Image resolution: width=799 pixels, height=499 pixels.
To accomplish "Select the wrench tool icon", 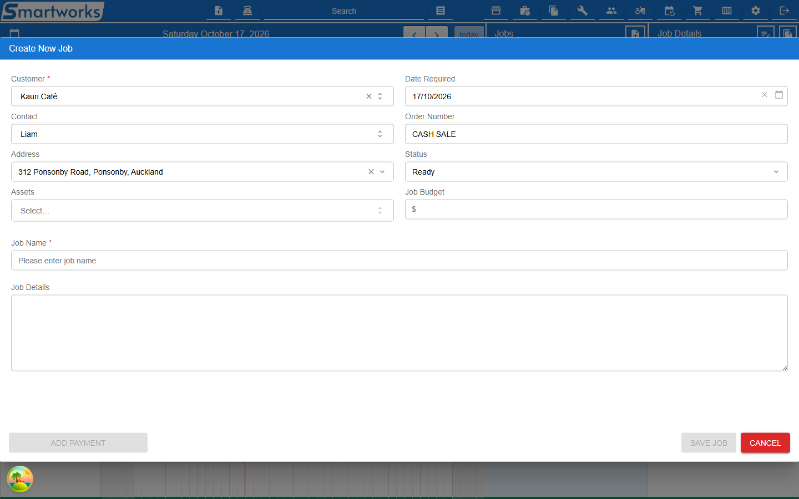I will (x=583, y=11).
